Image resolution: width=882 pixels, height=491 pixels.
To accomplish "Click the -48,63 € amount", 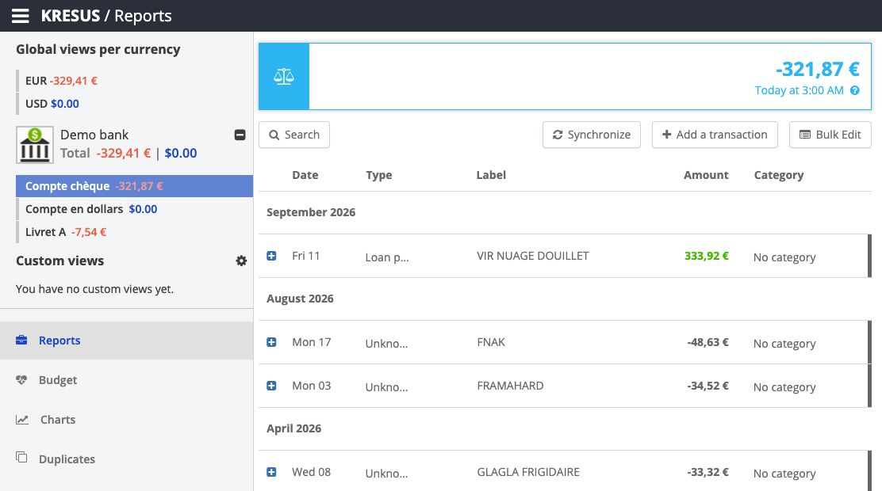I will tap(708, 342).
